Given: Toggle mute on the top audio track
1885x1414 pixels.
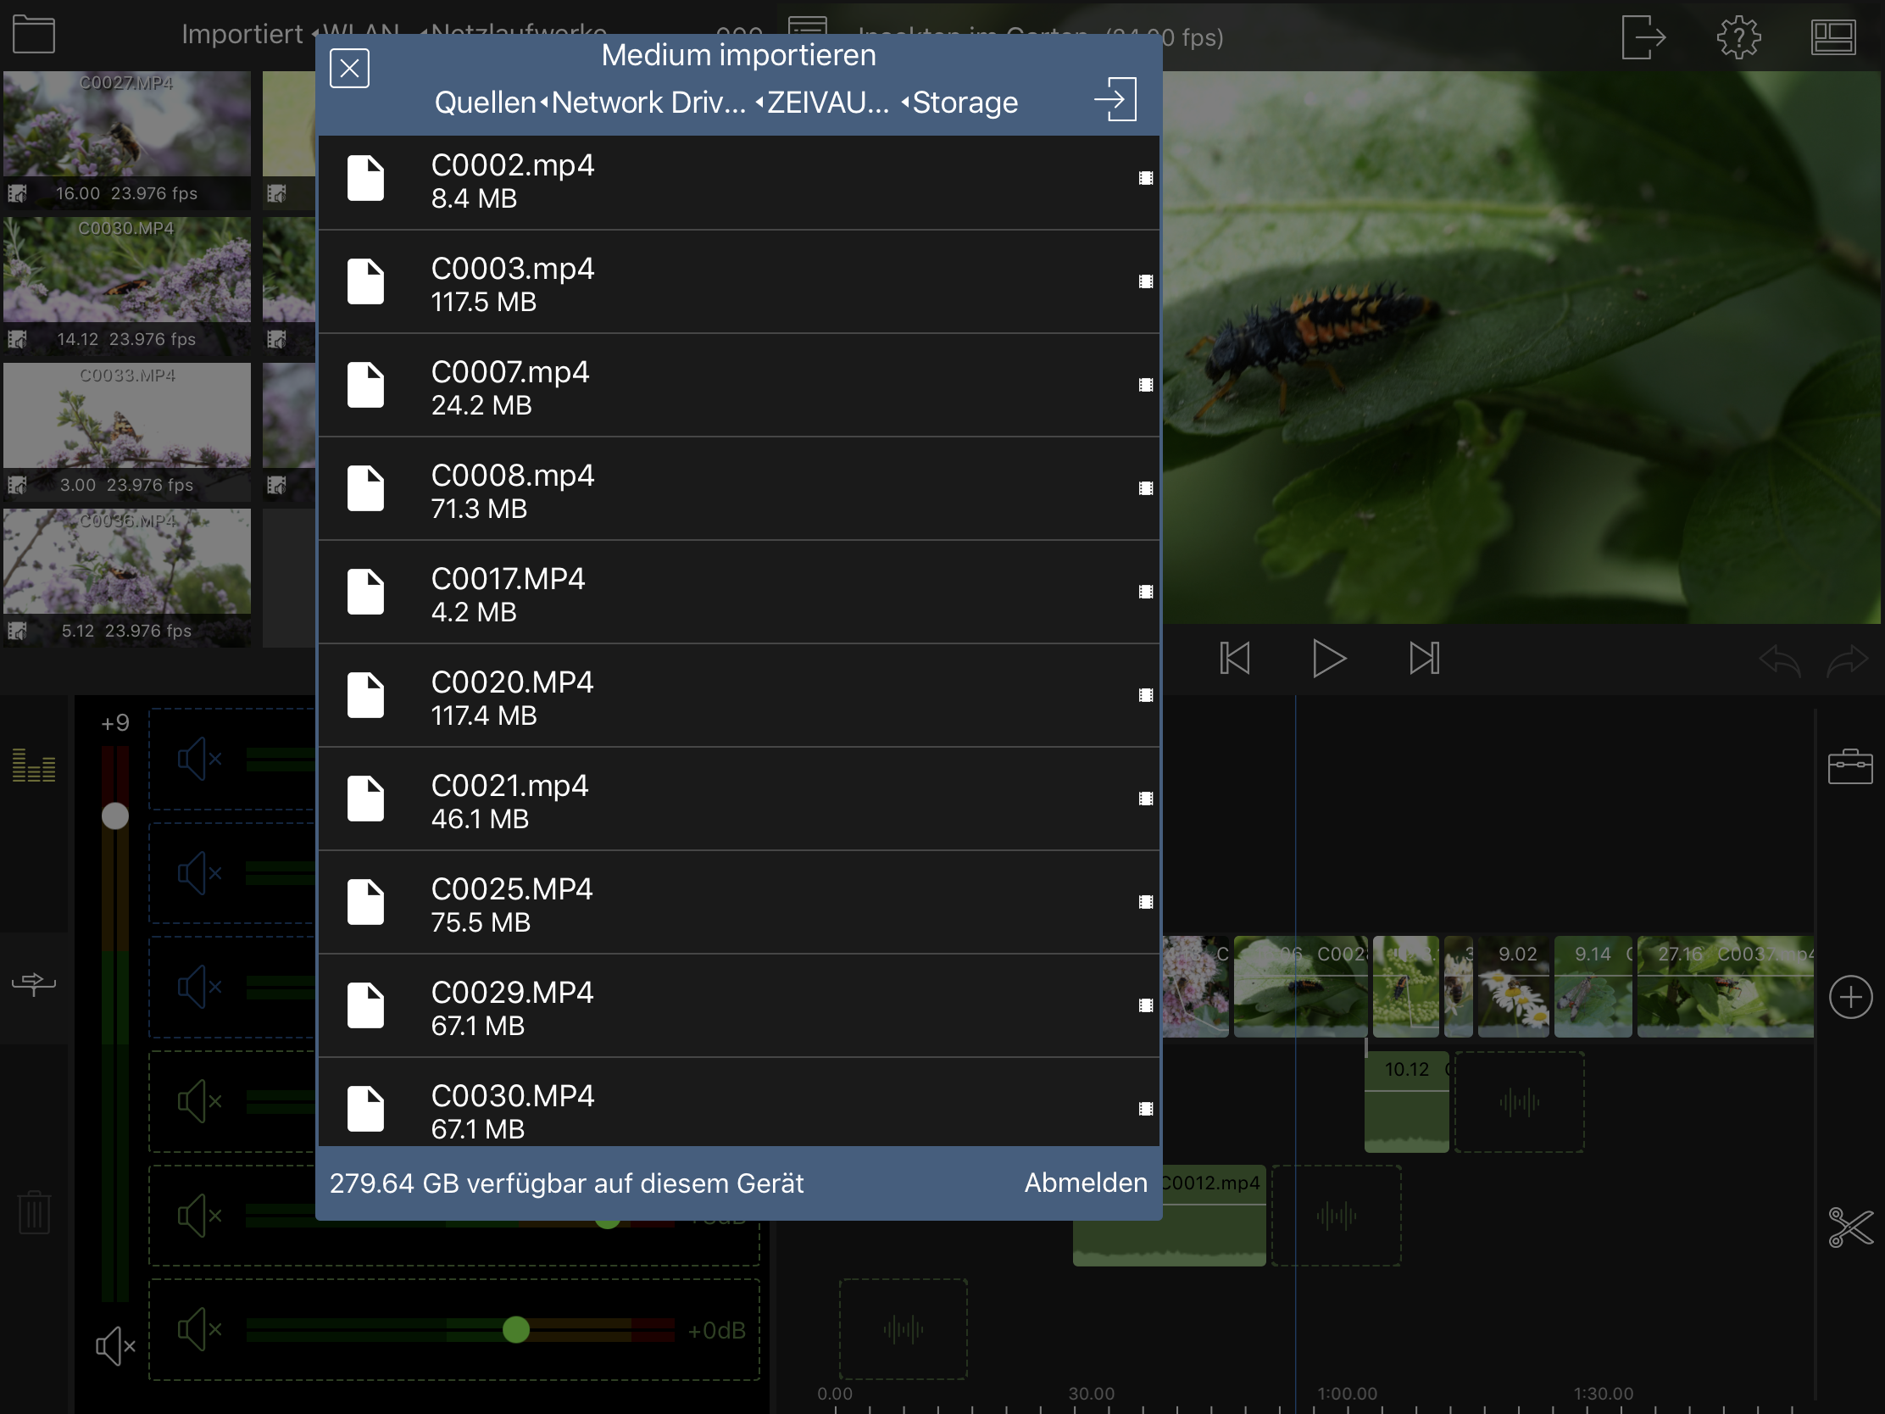Looking at the screenshot, I should (x=199, y=759).
